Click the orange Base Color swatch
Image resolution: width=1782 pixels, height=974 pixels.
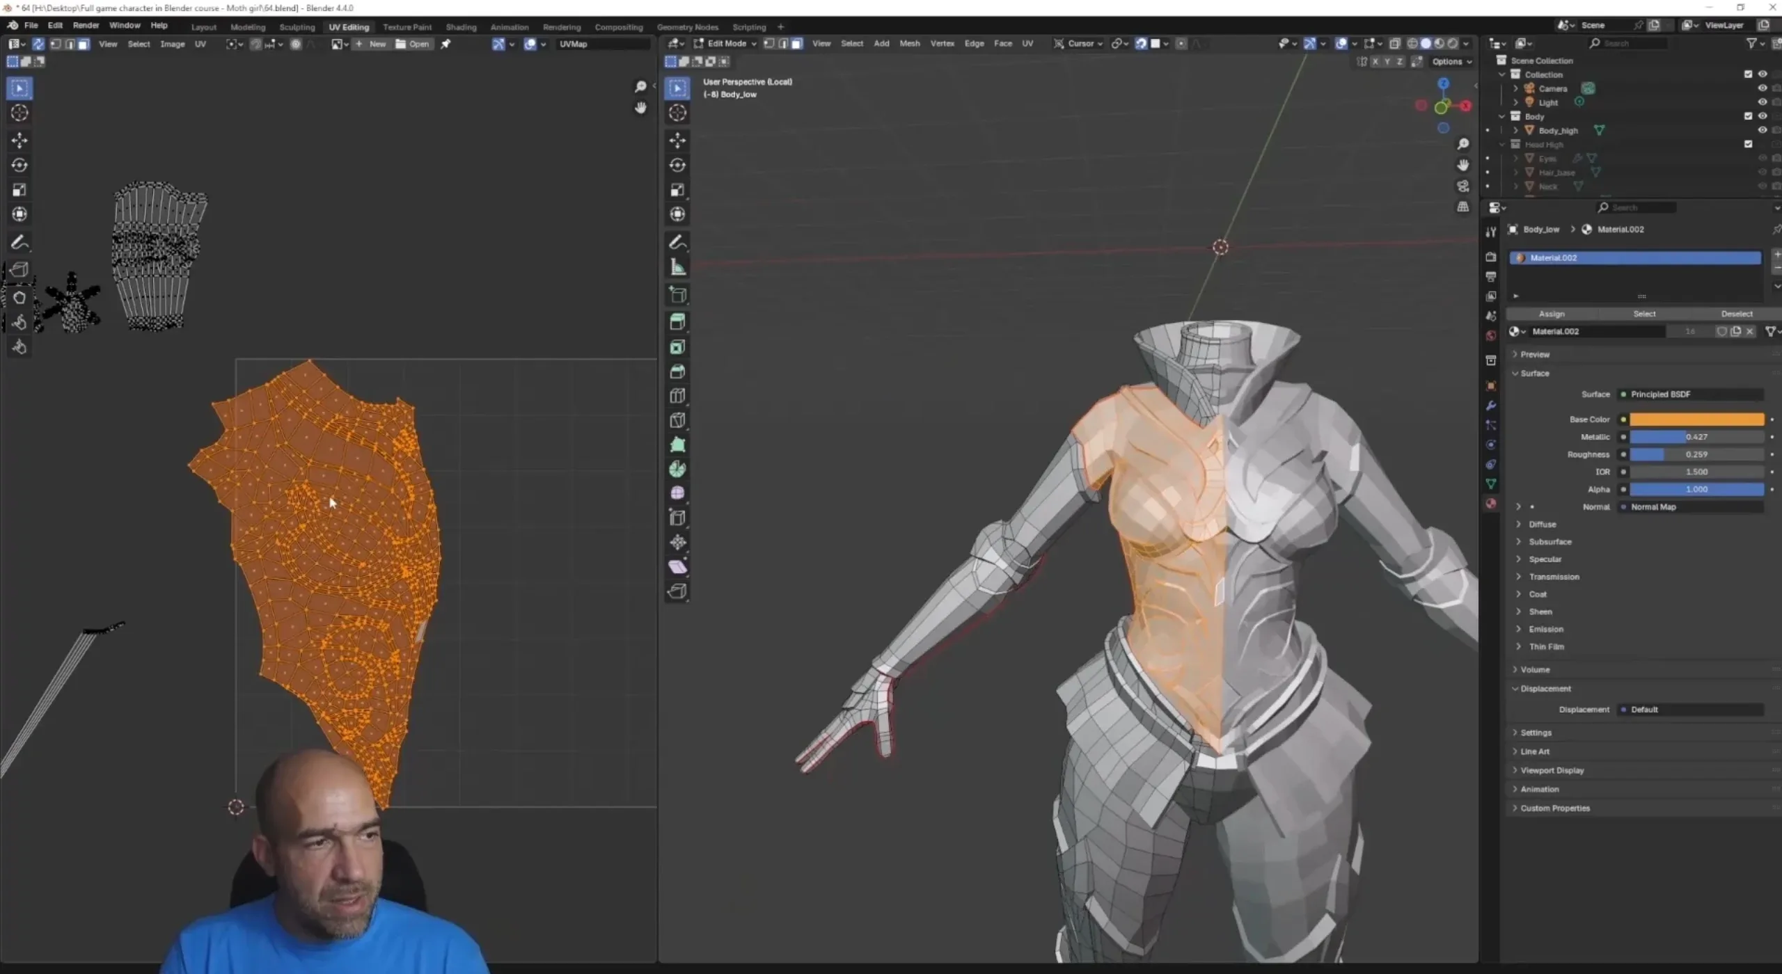[1696, 420]
